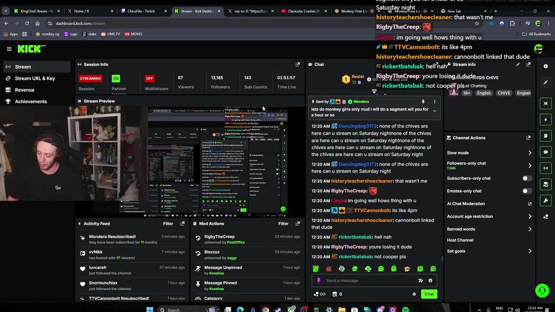The height and width of the screenshot is (312, 555).
Task: Pop out the Activity Feed panel
Action: (182, 224)
